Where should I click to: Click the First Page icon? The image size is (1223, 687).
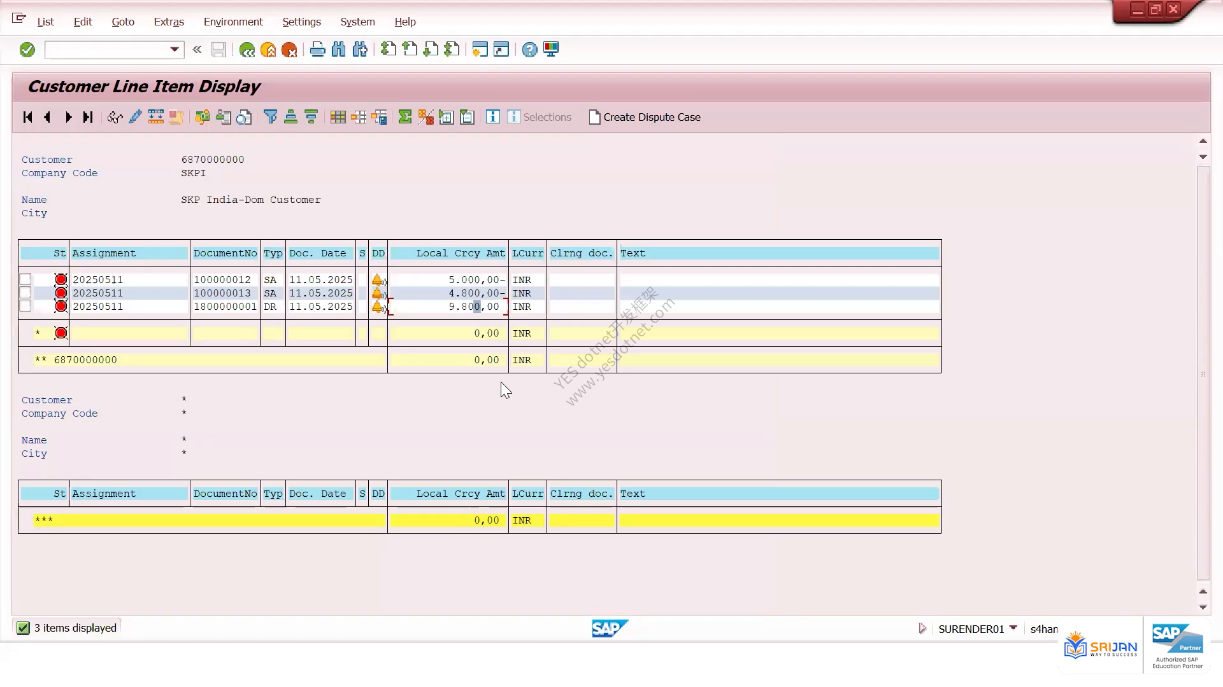point(389,50)
